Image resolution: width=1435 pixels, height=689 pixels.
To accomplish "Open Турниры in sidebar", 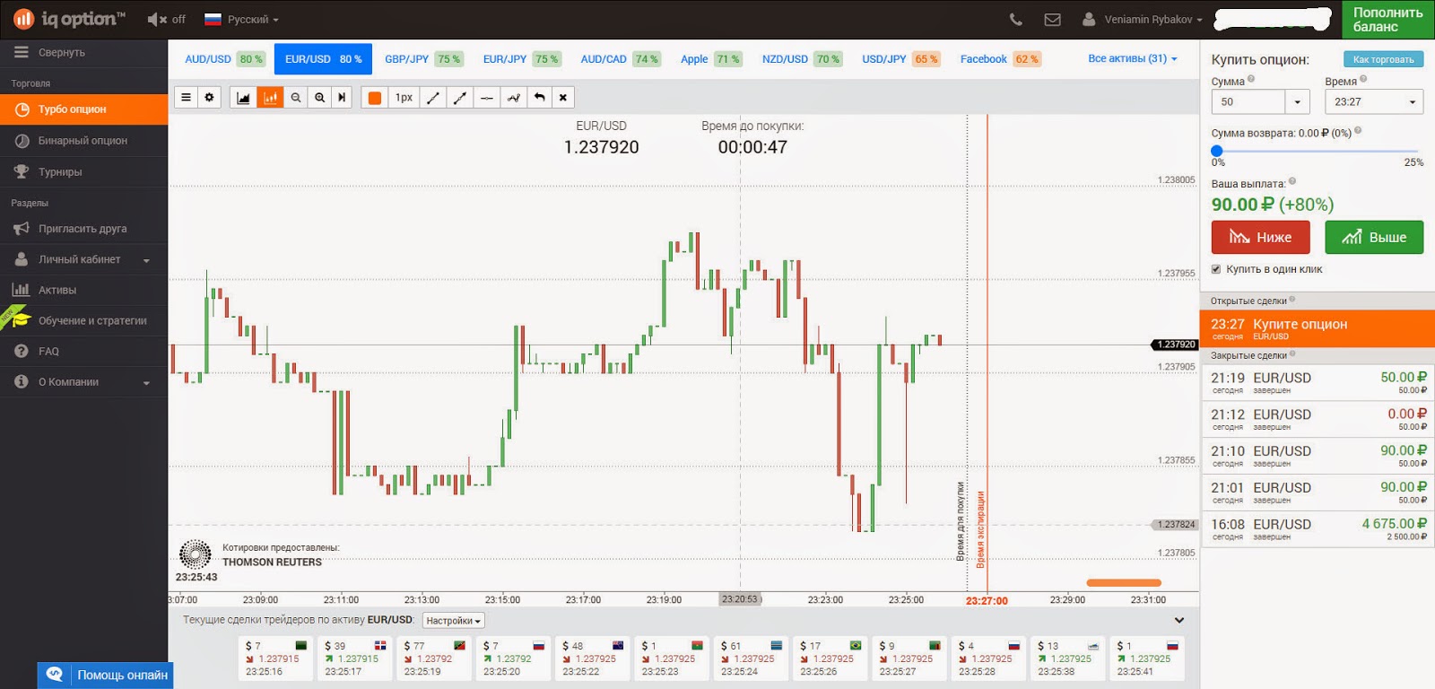I will (83, 172).
